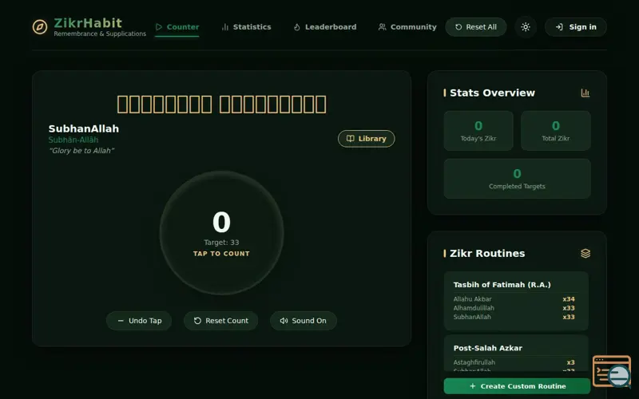Click the Create Custom Routine button
This screenshot has height=399, width=639.
coord(517,386)
